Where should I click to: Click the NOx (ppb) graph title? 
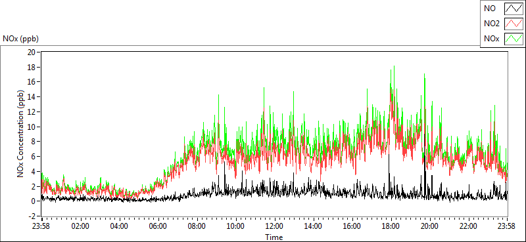coord(21,39)
